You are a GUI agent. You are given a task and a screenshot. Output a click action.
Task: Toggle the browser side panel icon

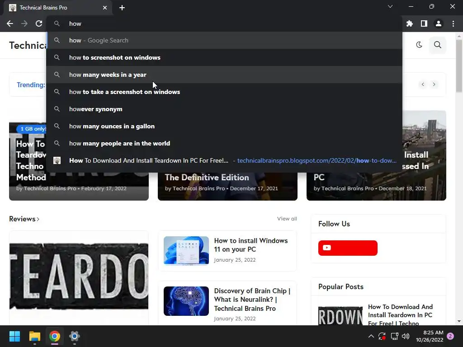click(x=424, y=23)
